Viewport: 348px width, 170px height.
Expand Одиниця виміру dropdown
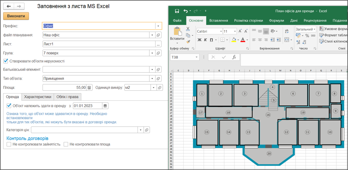(x=154, y=88)
